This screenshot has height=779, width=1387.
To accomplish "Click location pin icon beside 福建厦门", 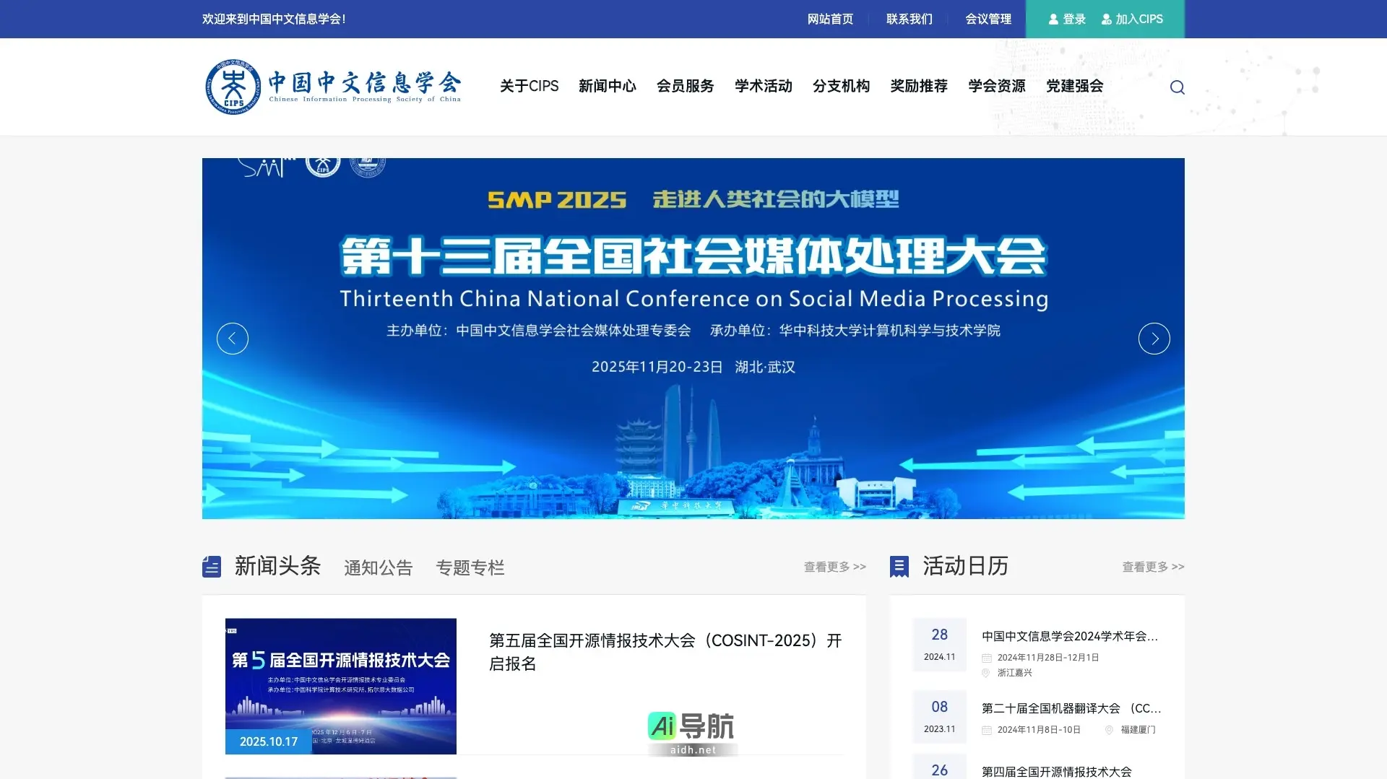I will (x=1110, y=730).
